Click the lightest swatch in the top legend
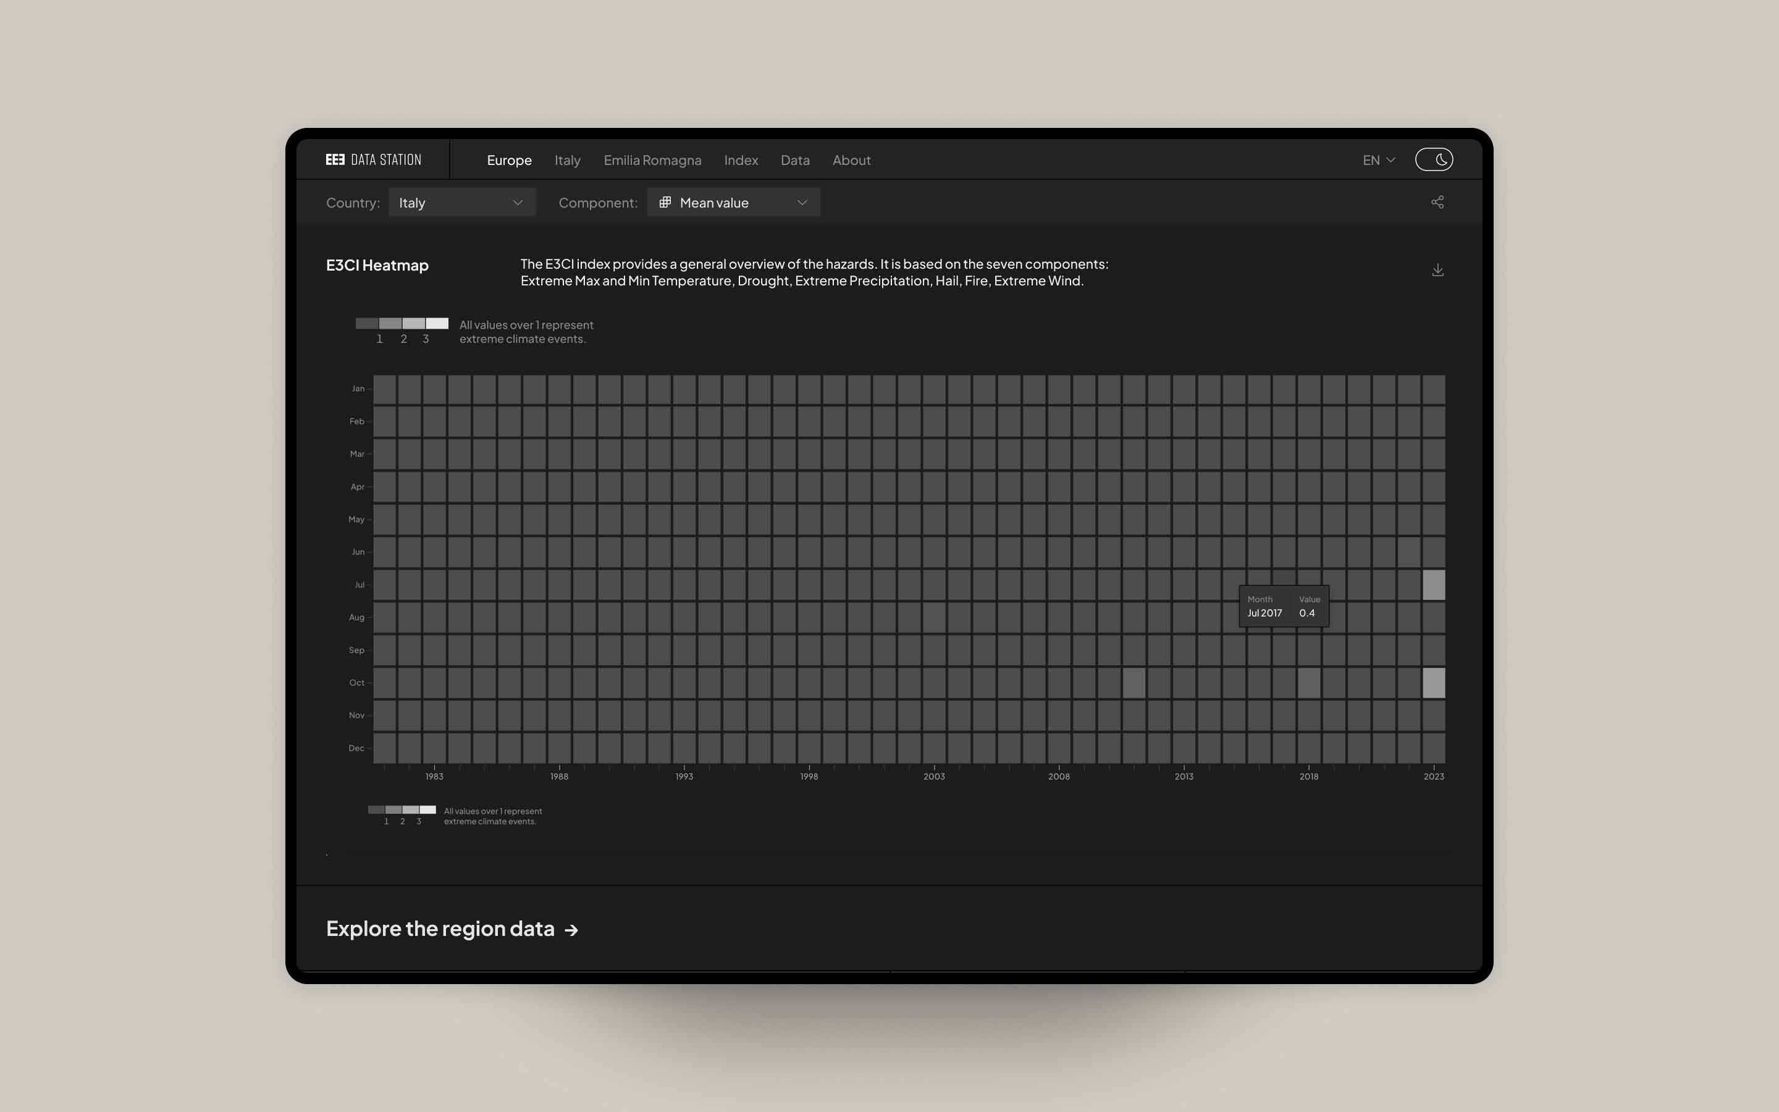Image resolution: width=1779 pixels, height=1112 pixels. pos(437,324)
